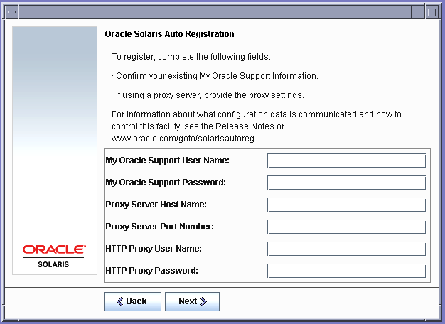
Task: Focus the HTTP Proxy Password field
Action: (346, 271)
